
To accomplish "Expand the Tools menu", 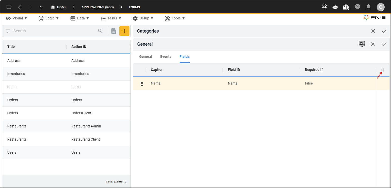I will coord(175,18).
